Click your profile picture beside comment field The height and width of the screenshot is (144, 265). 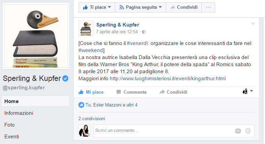click(x=84, y=131)
